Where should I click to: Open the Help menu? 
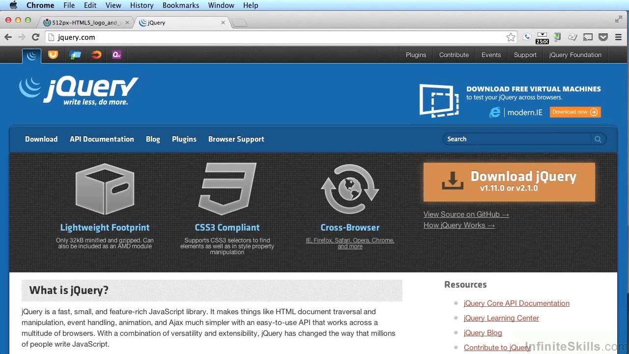click(251, 5)
